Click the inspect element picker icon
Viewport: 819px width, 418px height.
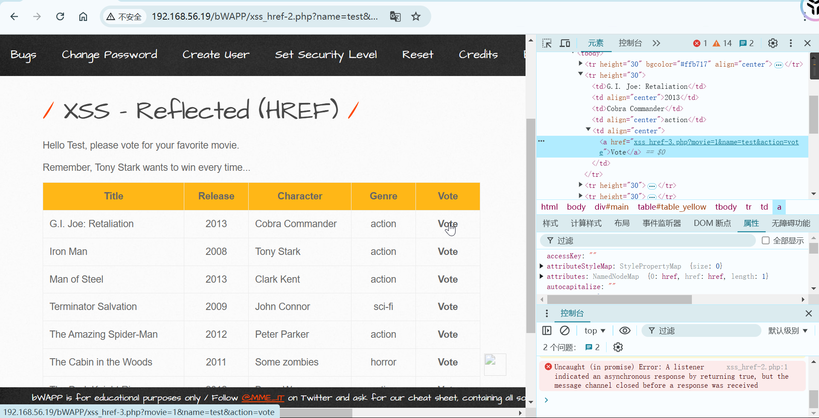click(547, 43)
